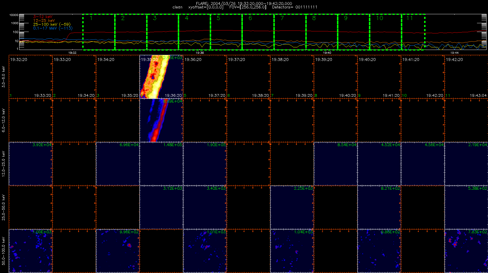
Task: Select interval 9 box in the light curve
Action: [x=354, y=32]
